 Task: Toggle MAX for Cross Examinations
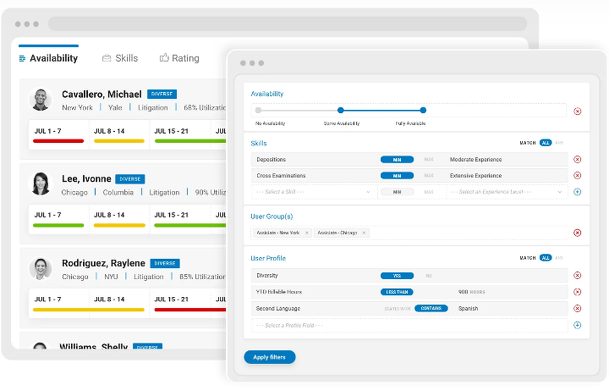(429, 176)
